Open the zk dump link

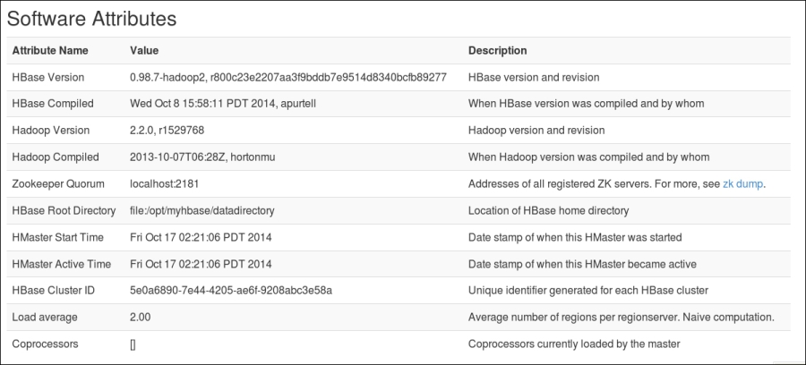742,183
